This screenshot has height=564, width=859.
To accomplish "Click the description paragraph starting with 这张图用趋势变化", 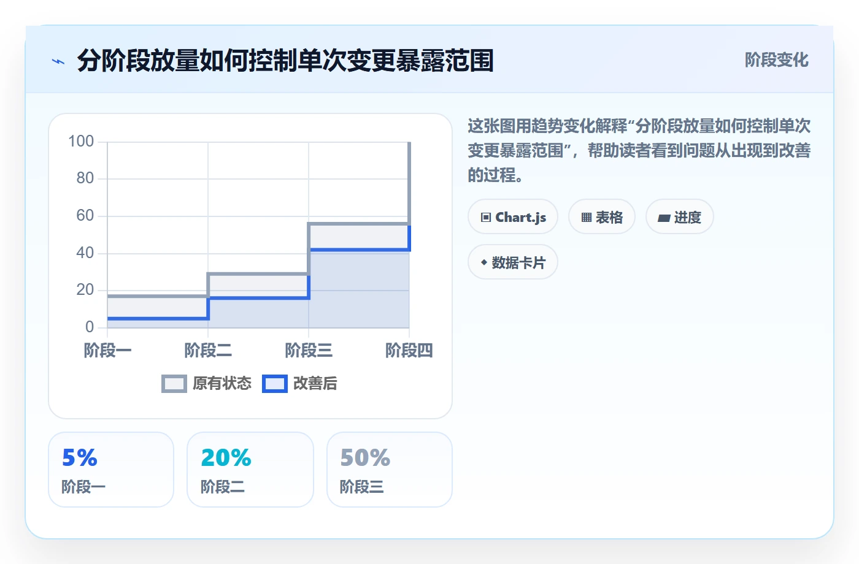I will 639,151.
